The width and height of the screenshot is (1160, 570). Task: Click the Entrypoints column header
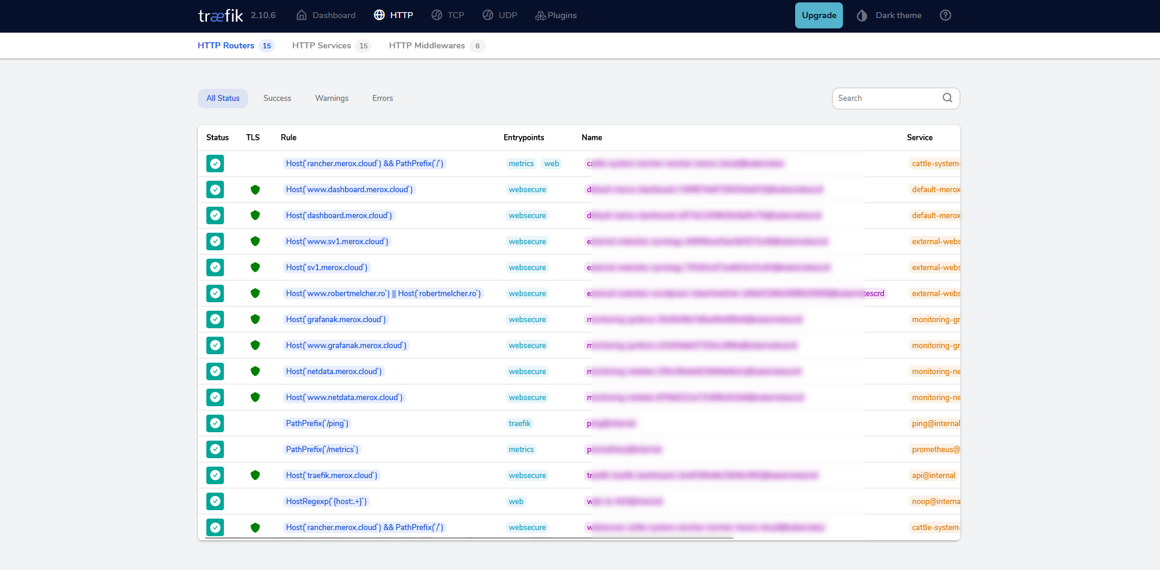tap(523, 137)
